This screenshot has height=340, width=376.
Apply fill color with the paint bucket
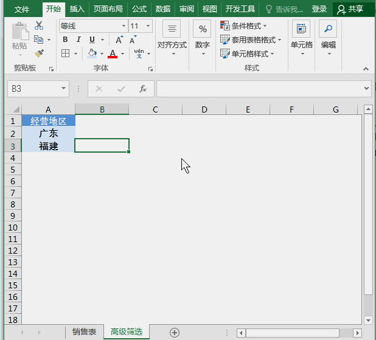point(92,54)
